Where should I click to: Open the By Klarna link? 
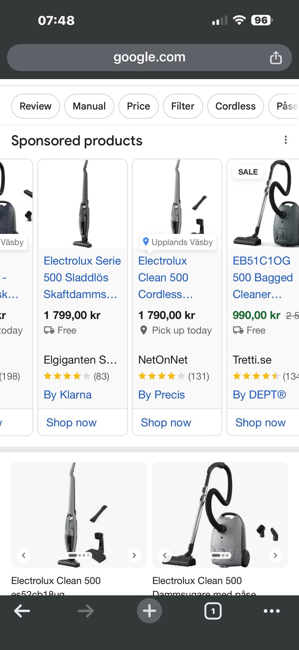pyautogui.click(x=68, y=395)
